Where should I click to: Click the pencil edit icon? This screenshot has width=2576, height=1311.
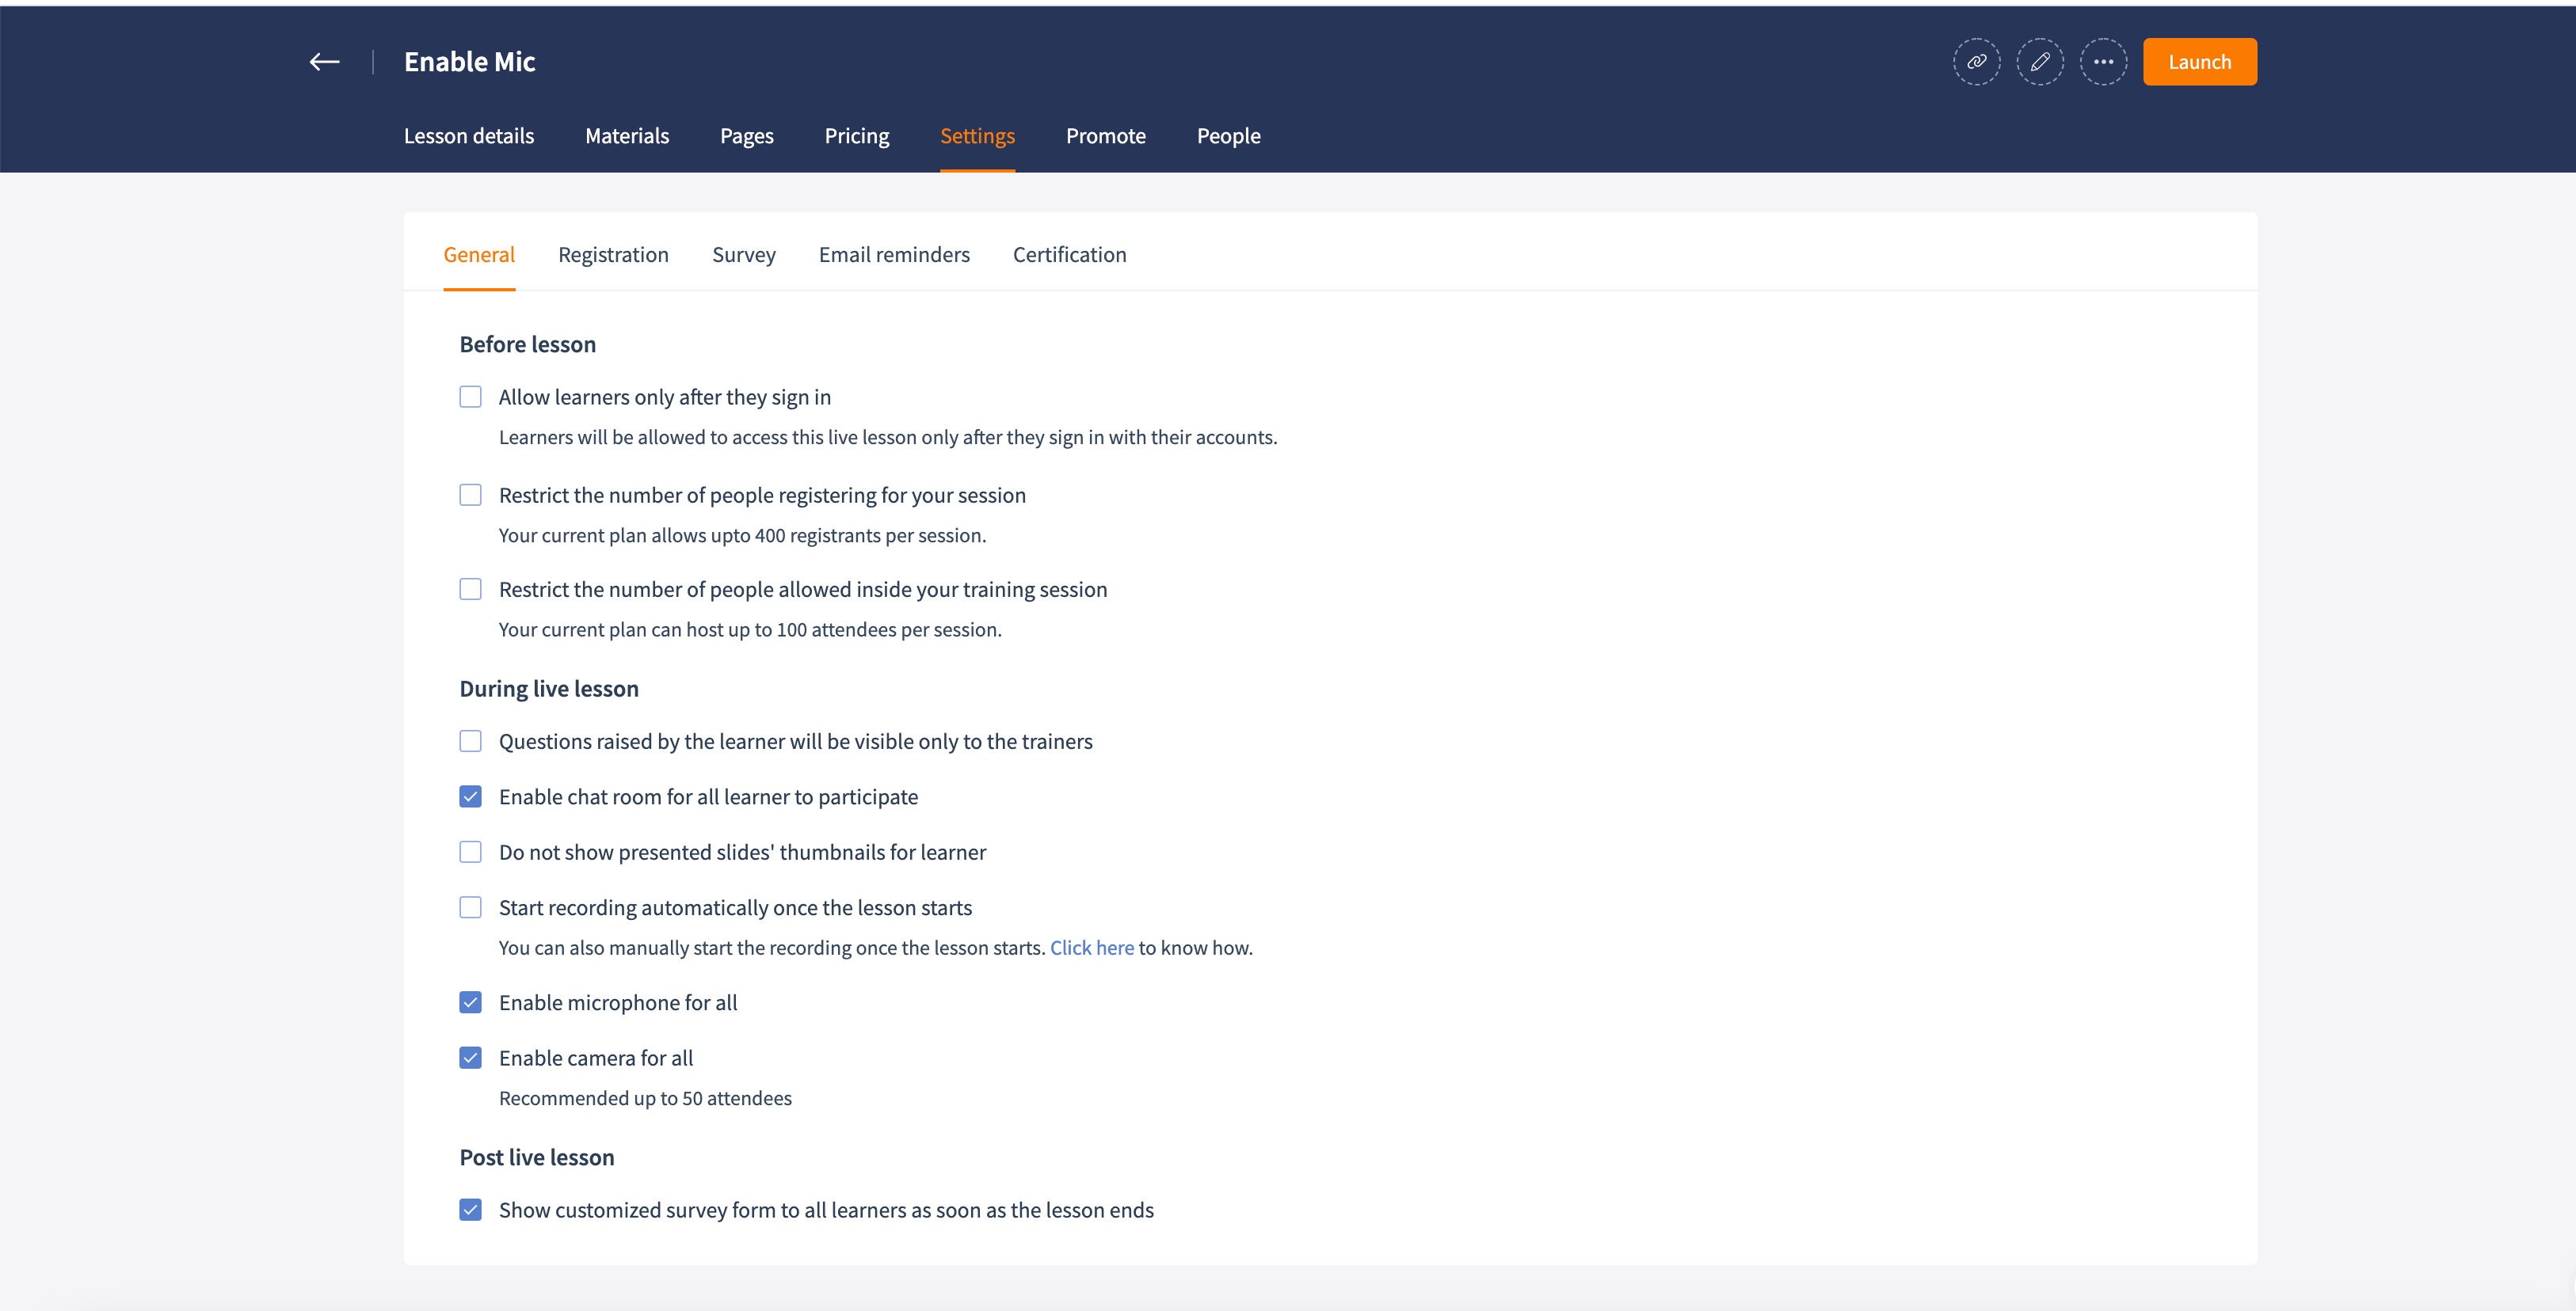click(x=2040, y=62)
